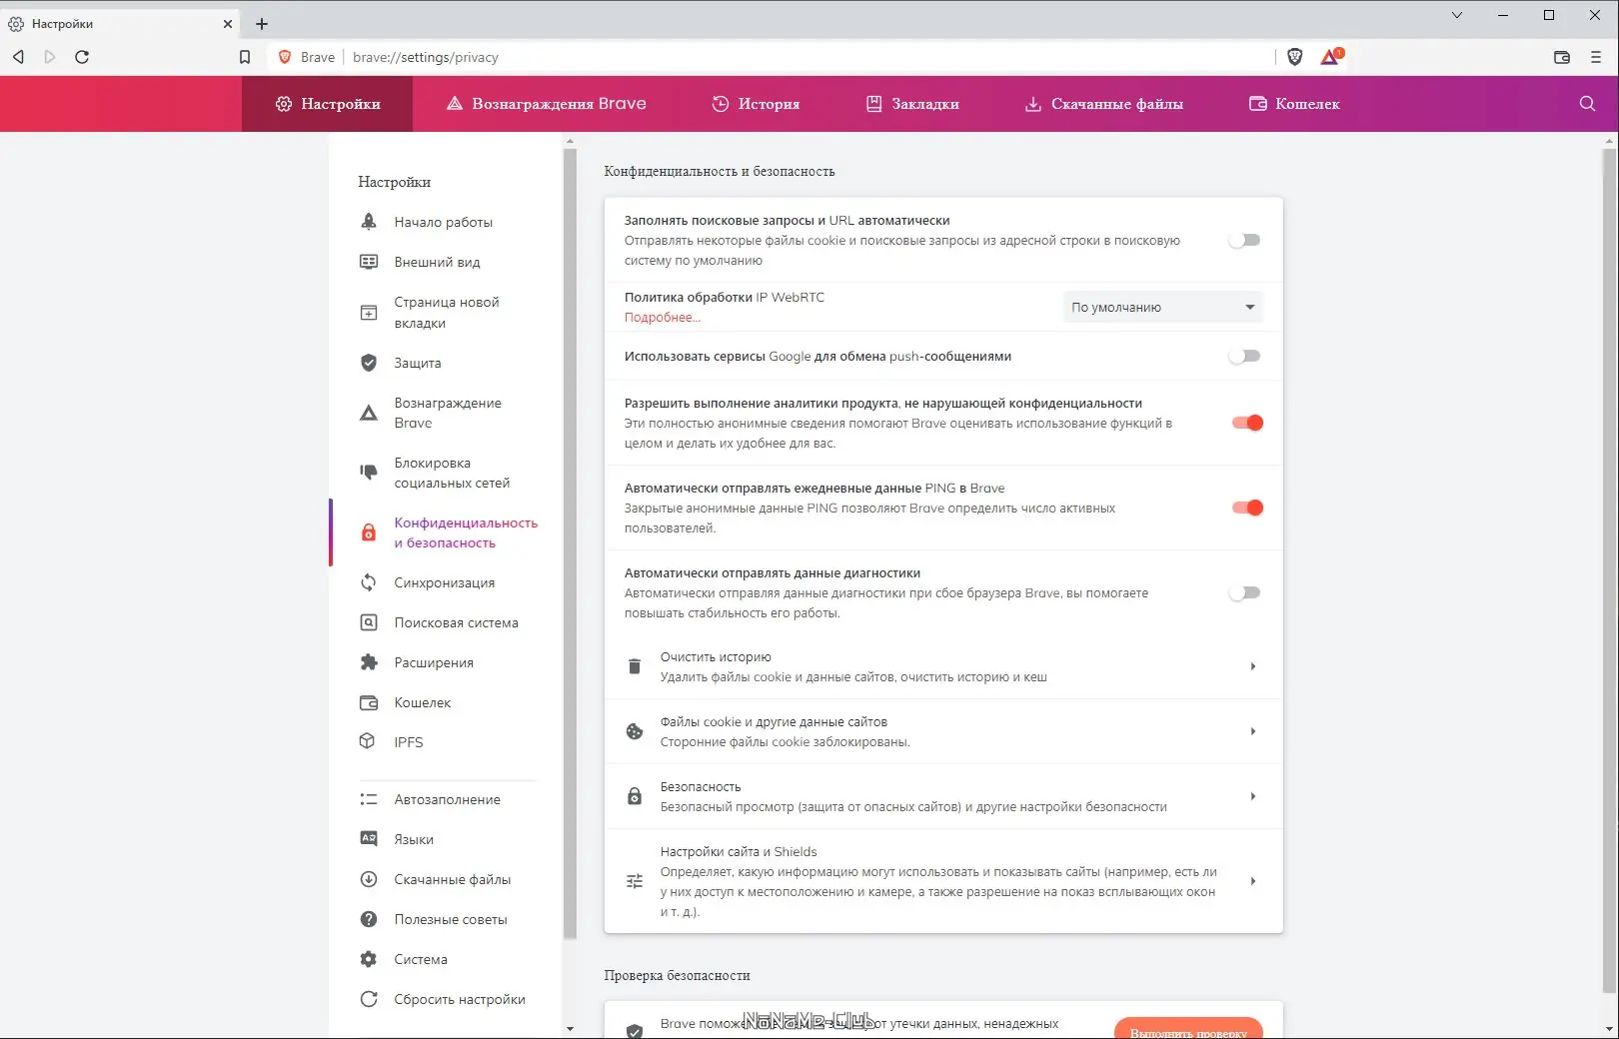The width and height of the screenshot is (1619, 1039).
Task: Open the Подробнее link under WebRTC policy
Action: click(x=662, y=317)
